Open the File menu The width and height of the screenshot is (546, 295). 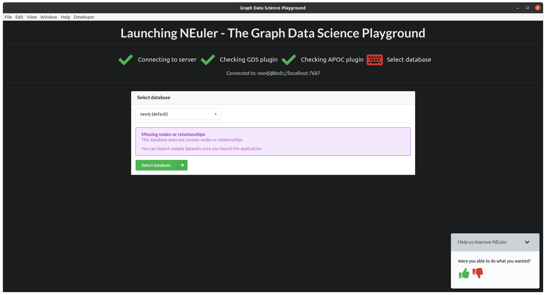click(x=8, y=17)
